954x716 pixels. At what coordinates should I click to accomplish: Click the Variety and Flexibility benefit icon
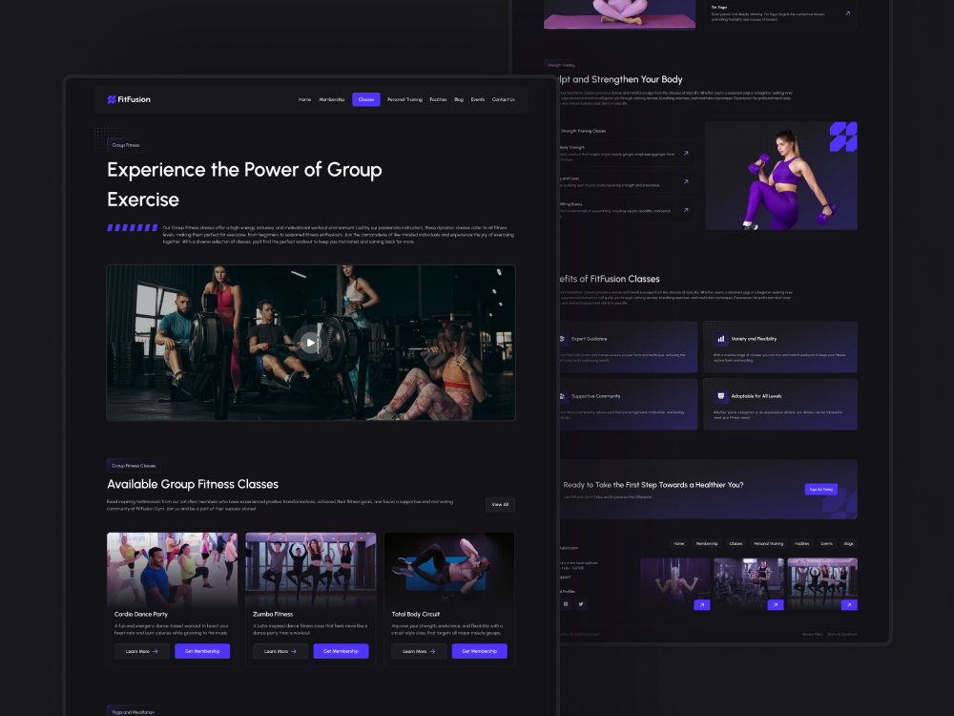click(x=721, y=339)
